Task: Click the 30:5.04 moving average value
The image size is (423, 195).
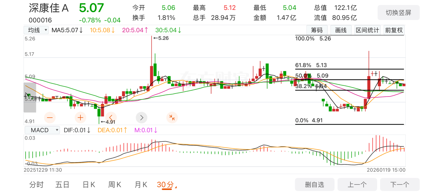Action: point(168,30)
